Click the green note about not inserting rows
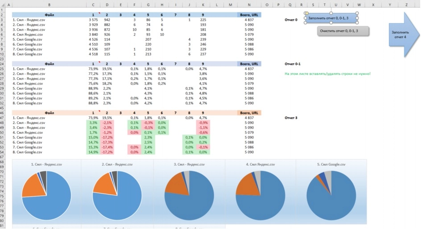The height and width of the screenshot is (229, 422). 327,74
